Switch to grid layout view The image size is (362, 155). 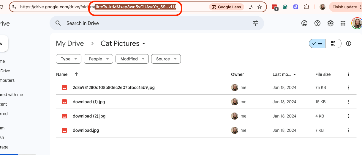coord(333,43)
